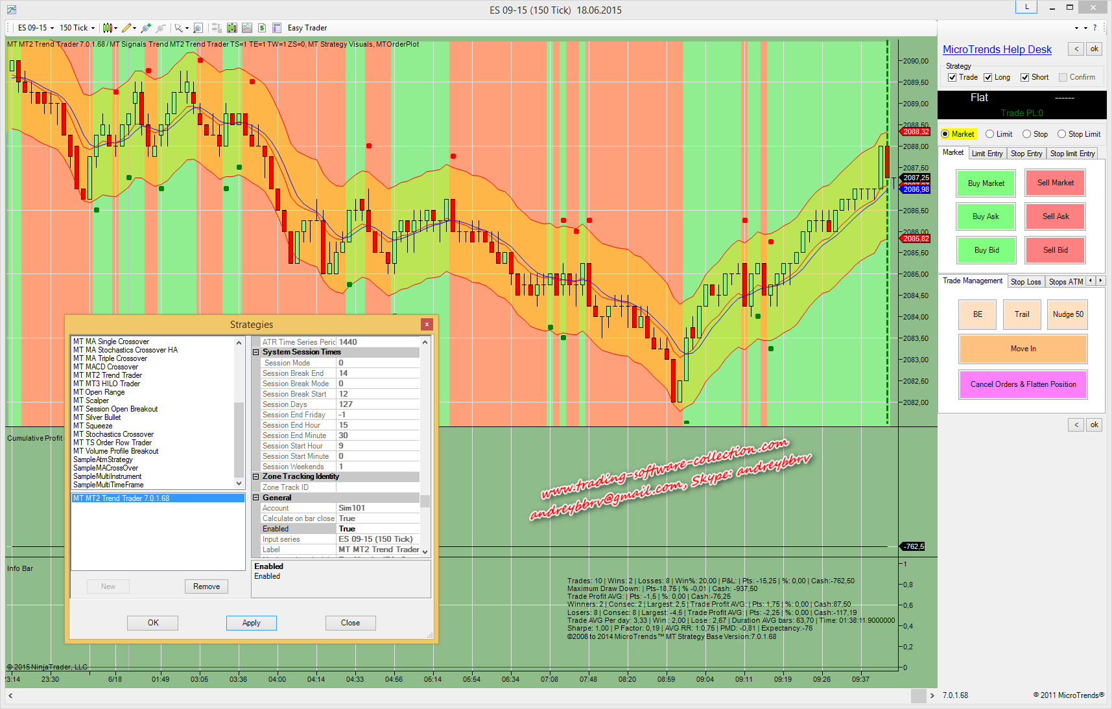Select the pencil drawing tools icon
Image resolution: width=1112 pixels, height=709 pixels.
click(126, 28)
